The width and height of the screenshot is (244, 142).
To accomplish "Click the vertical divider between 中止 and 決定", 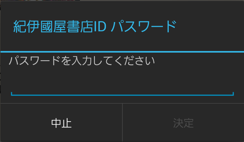I will point(122,123).
